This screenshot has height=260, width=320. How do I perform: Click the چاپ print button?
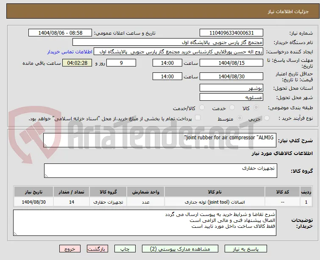pos(125,249)
